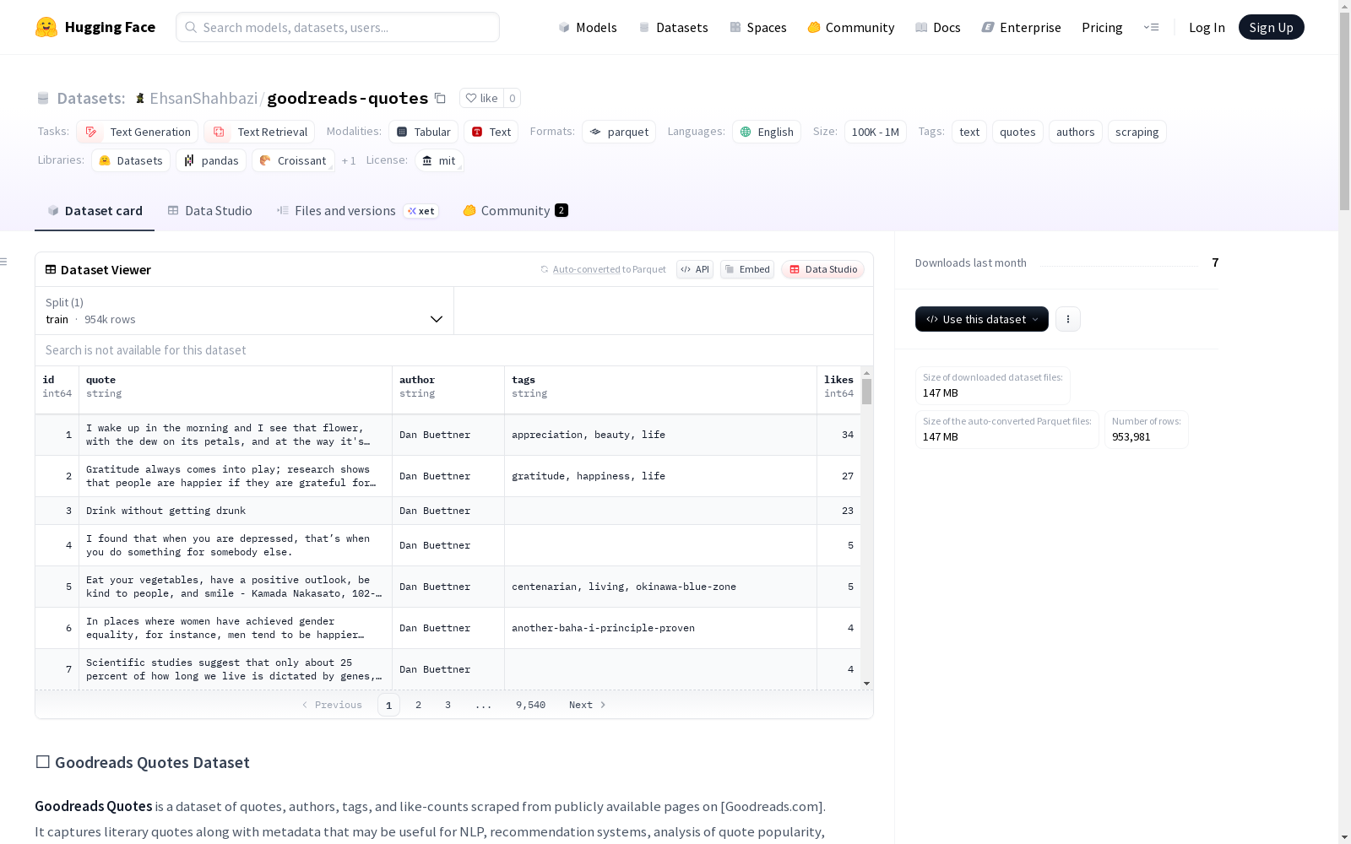Go to the Community tab
Viewport: 1351px width, 844px height.
coord(515,211)
